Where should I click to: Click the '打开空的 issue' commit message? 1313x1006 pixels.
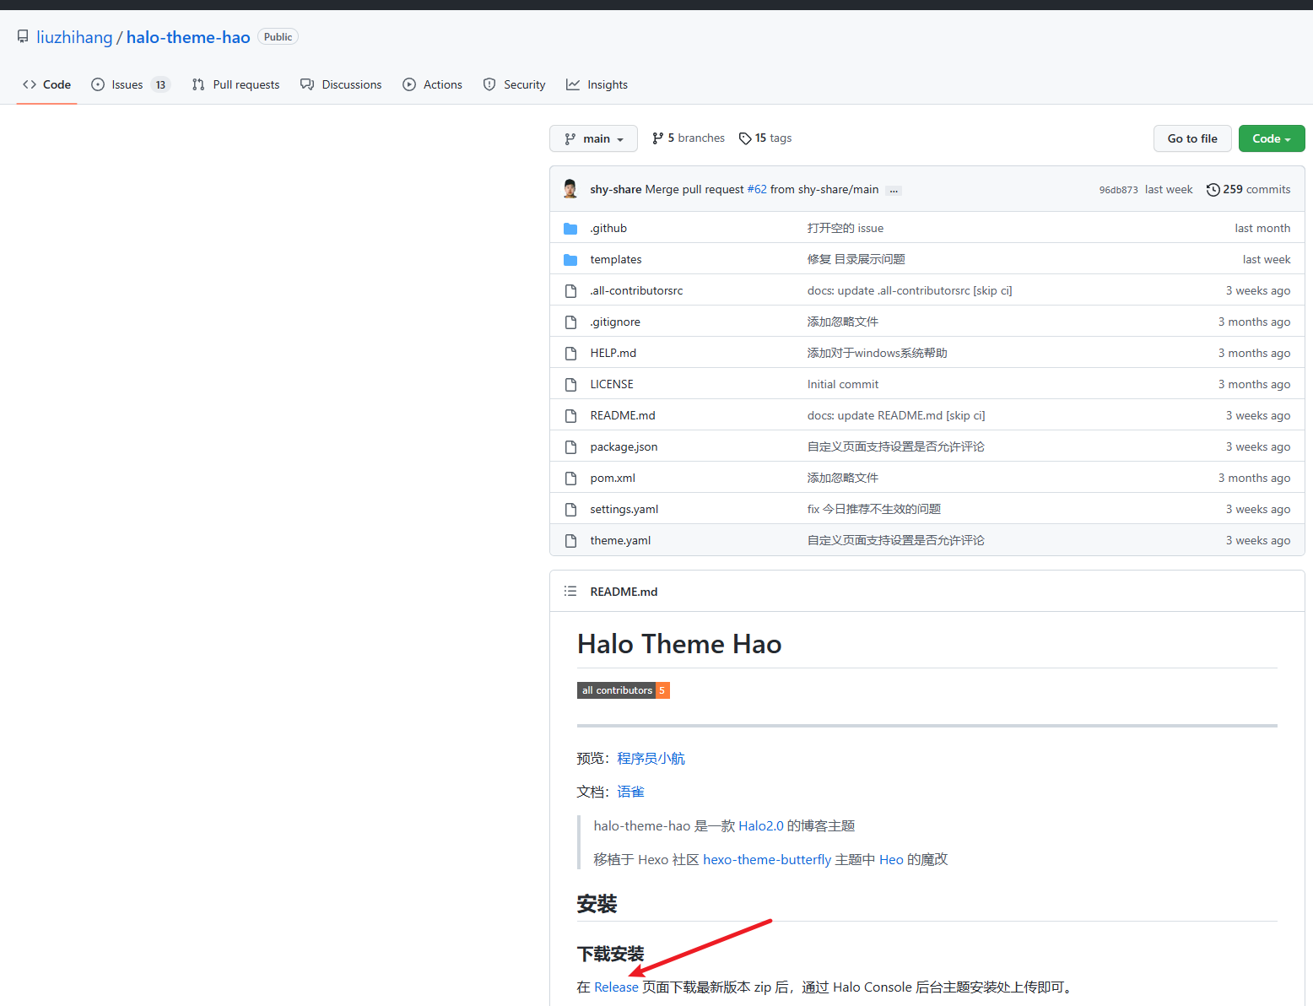click(x=846, y=228)
